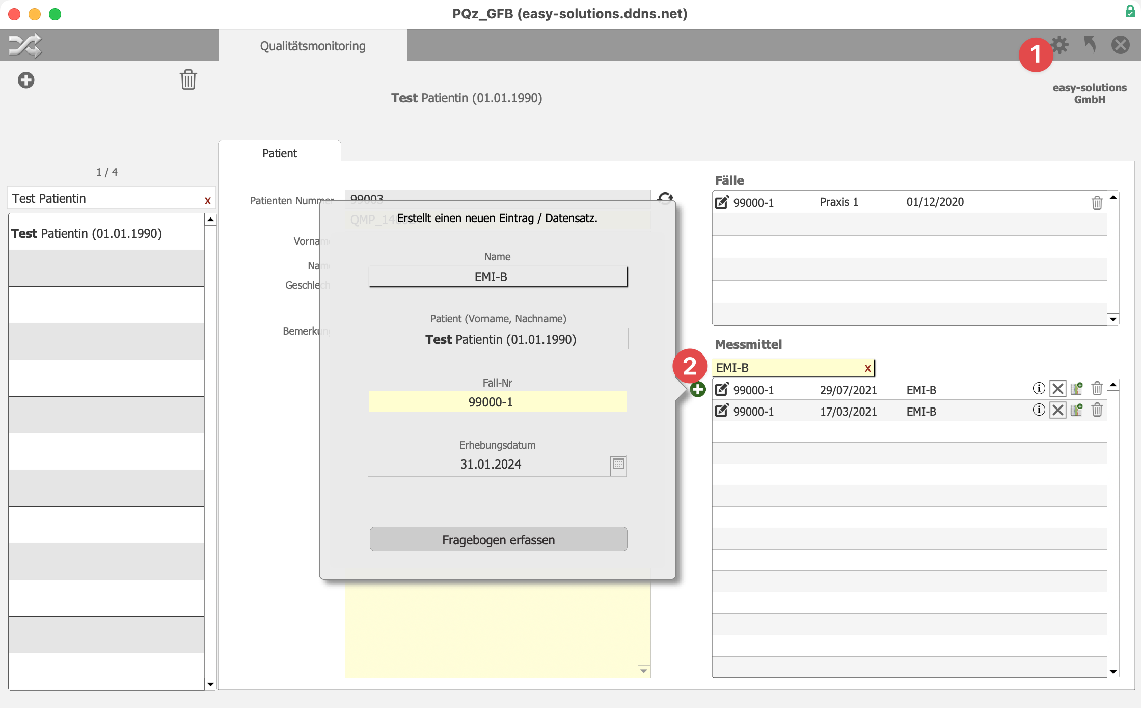Clear the Test Patientin search field

coord(207,200)
